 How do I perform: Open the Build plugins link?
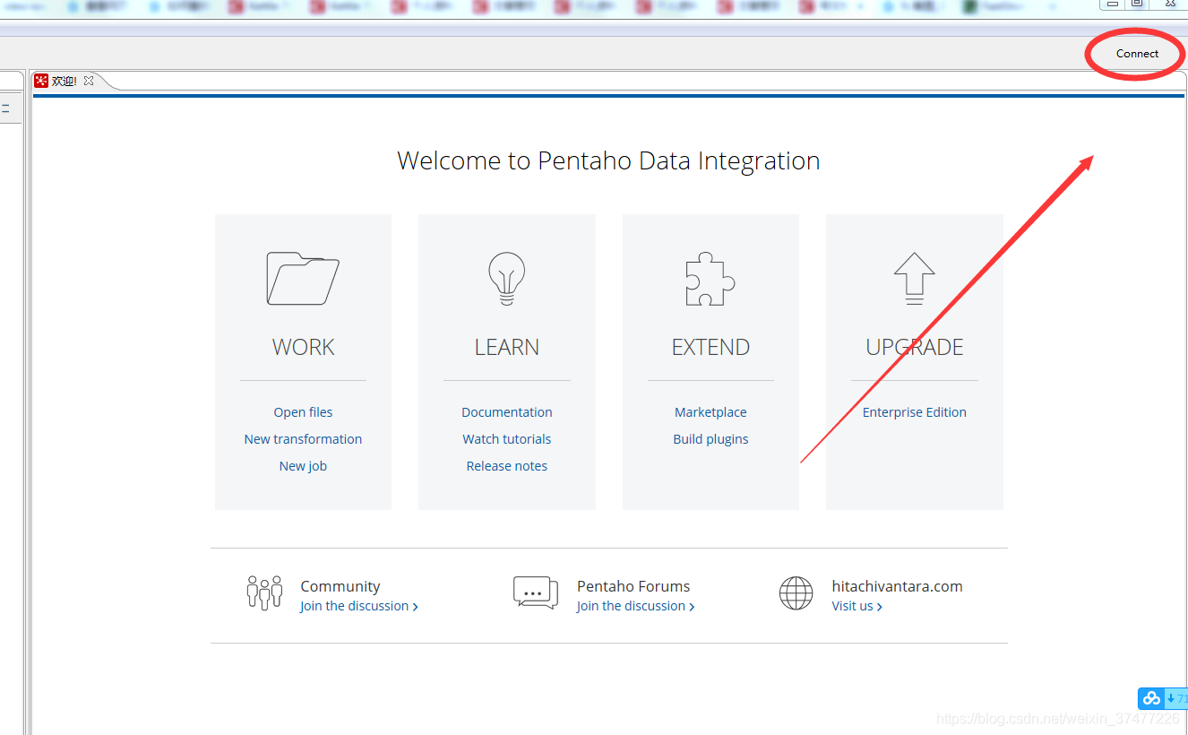710,439
